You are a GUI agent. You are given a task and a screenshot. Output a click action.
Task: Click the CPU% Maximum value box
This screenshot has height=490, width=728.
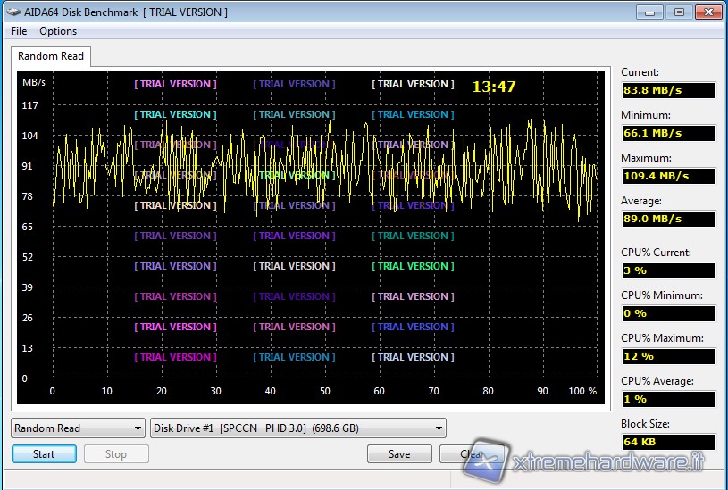coord(668,356)
